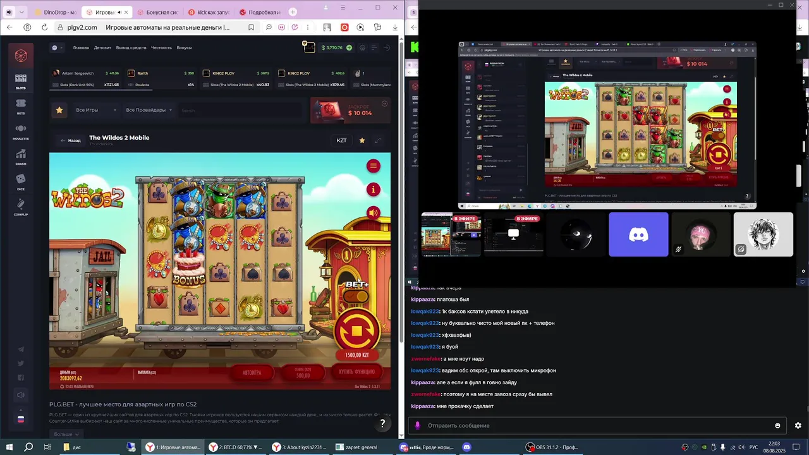809x455 pixels.
Task: Click the АВТОИГРА autoplay button
Action: [x=252, y=372]
